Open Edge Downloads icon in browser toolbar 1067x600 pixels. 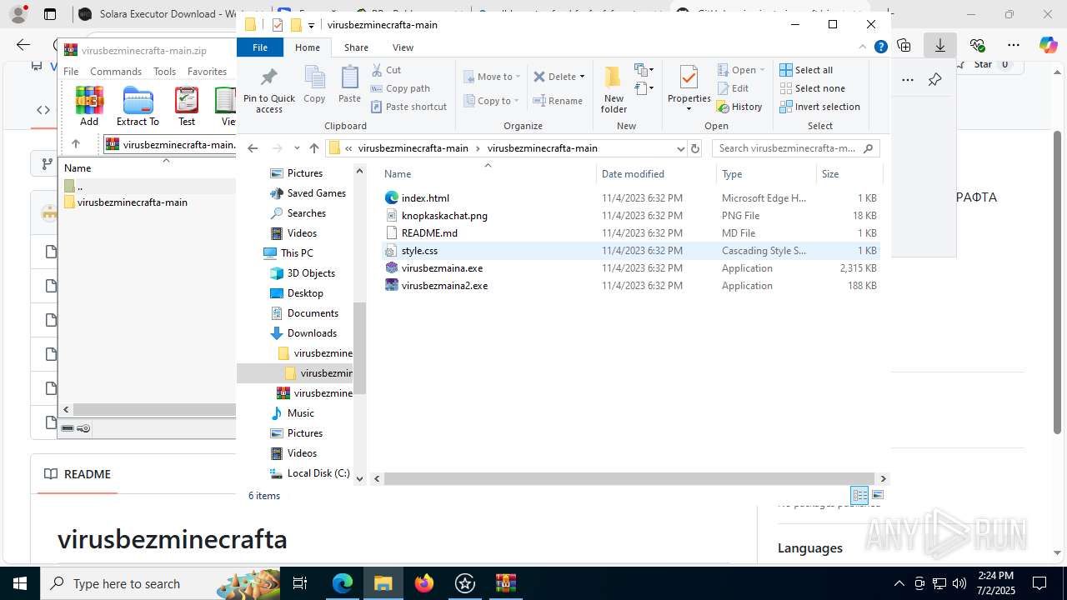click(x=940, y=46)
